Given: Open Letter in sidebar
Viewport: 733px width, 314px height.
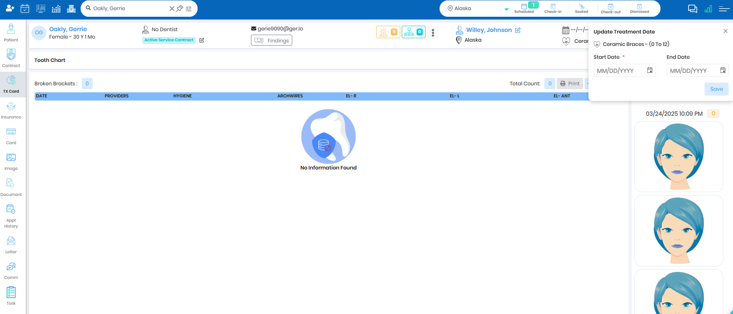Looking at the screenshot, I should point(11,245).
